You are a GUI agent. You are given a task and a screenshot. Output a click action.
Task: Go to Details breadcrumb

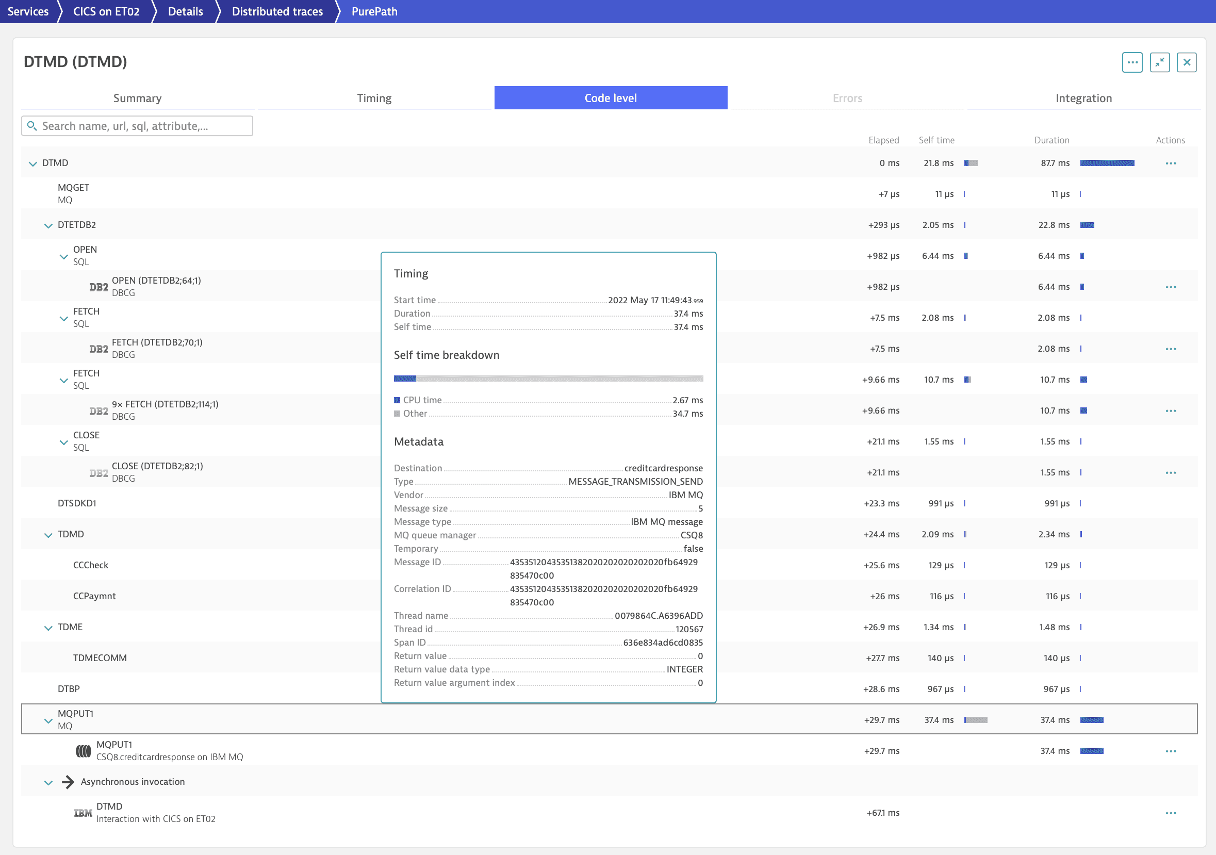click(x=185, y=11)
